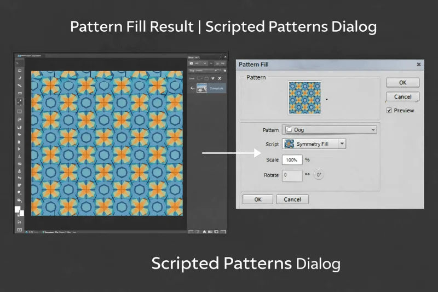Click the circular 0° rotation dial
Viewport: 438px width, 292px height.
319,175
